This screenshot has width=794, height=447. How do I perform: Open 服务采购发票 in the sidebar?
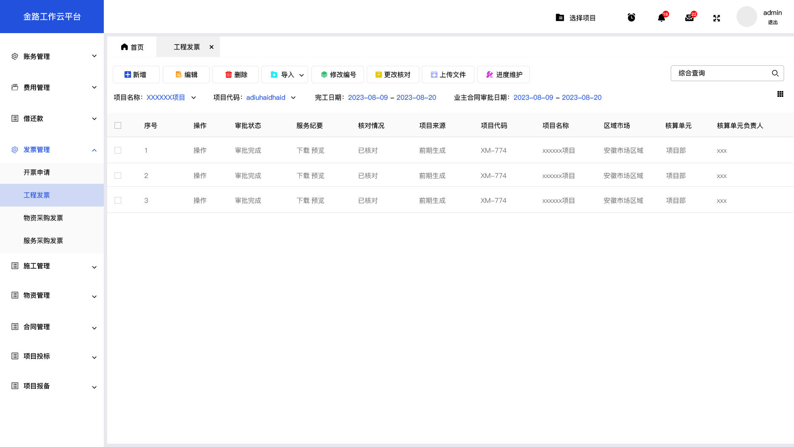tap(52, 240)
